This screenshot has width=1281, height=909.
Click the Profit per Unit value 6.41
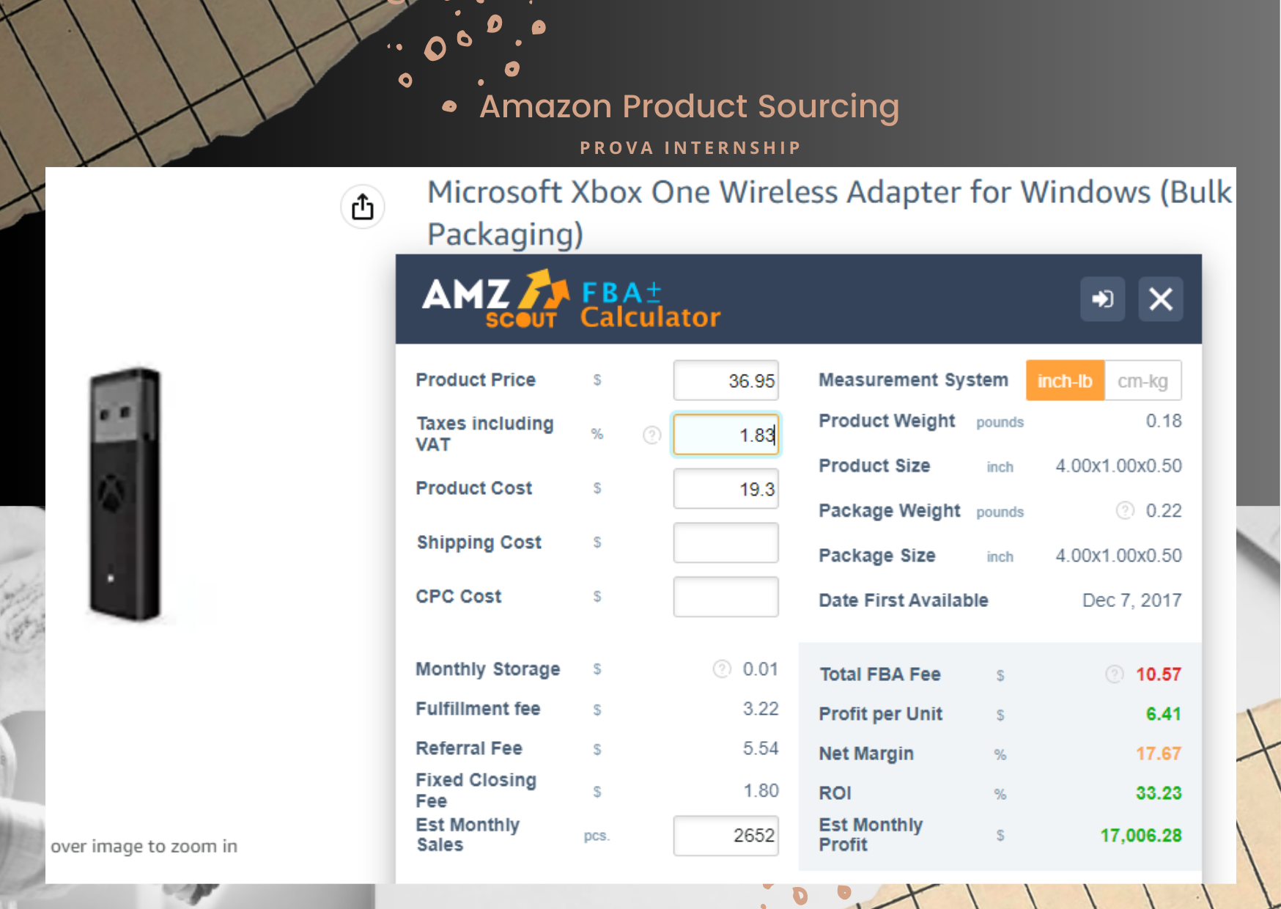pos(1164,713)
